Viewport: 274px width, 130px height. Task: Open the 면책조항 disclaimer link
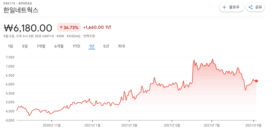pos(89,36)
